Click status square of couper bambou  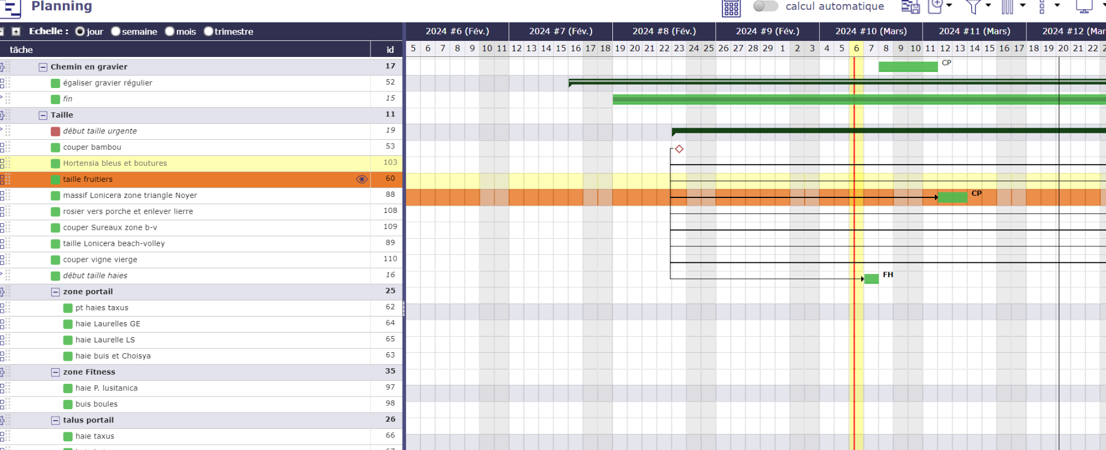coord(55,148)
